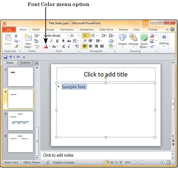Screen dimensions: 178x169
Task: Toggle the bullets list button
Action: 85,36
